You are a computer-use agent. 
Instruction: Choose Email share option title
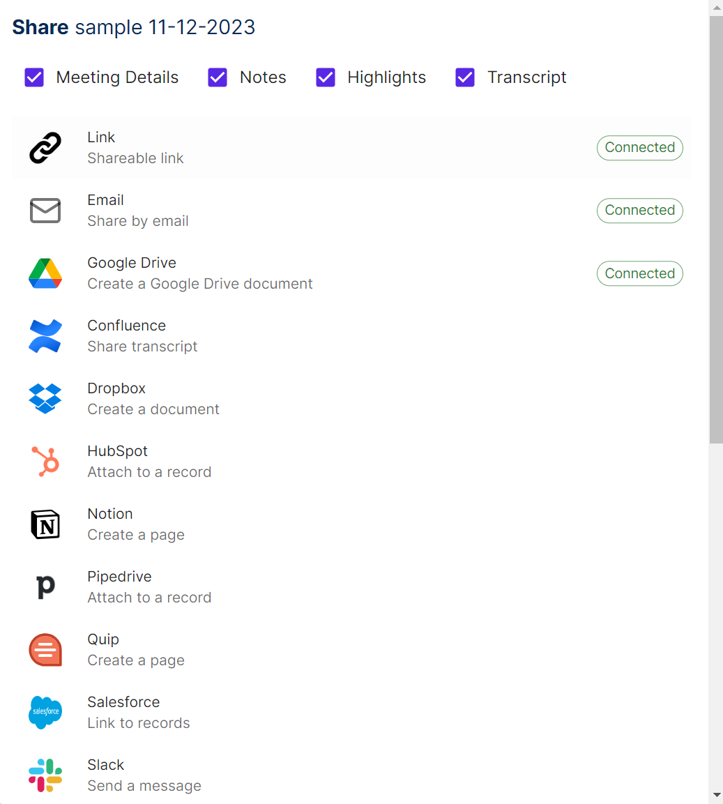tap(106, 200)
